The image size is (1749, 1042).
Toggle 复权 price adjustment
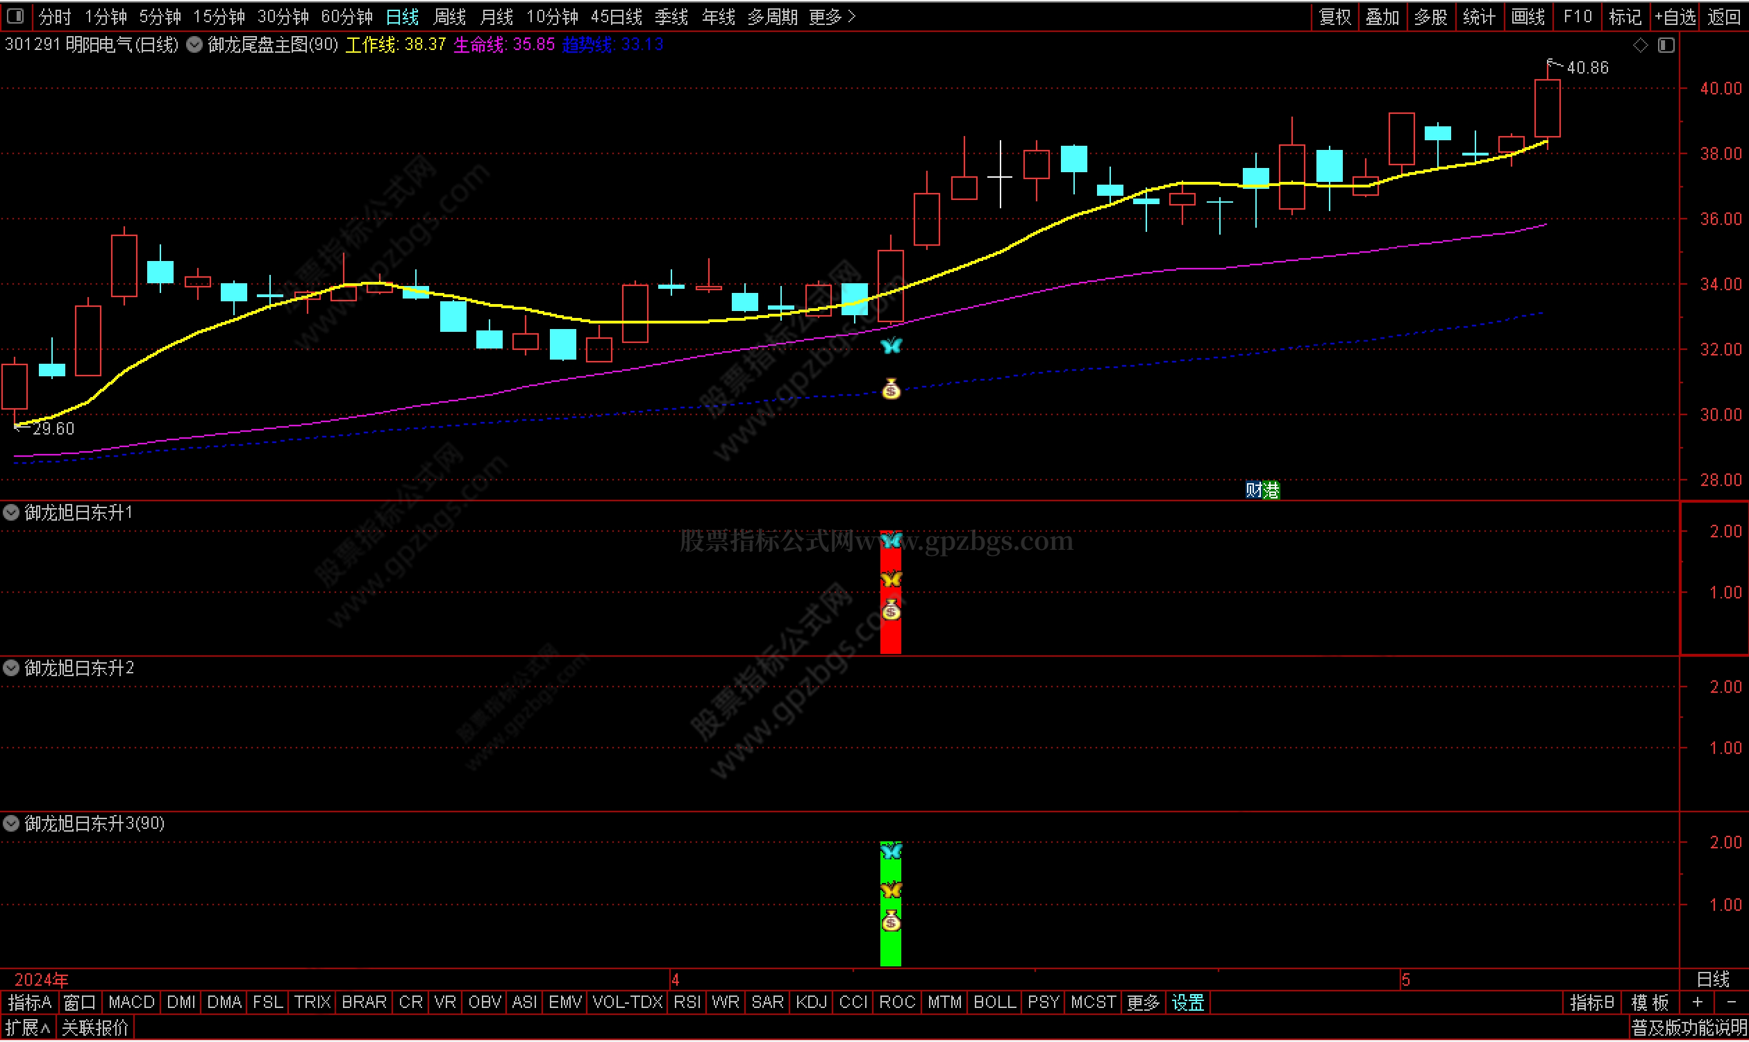(x=1334, y=16)
